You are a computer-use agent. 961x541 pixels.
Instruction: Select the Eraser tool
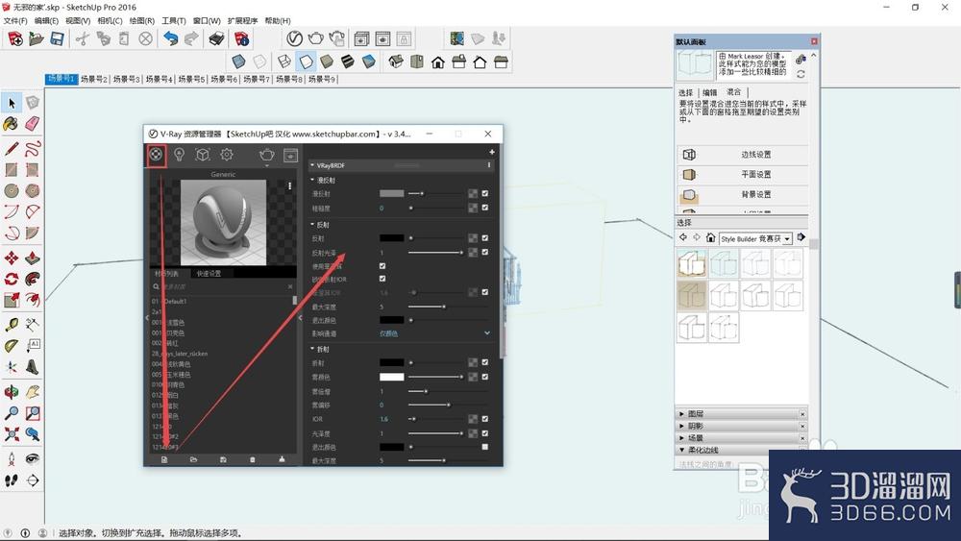click(33, 124)
